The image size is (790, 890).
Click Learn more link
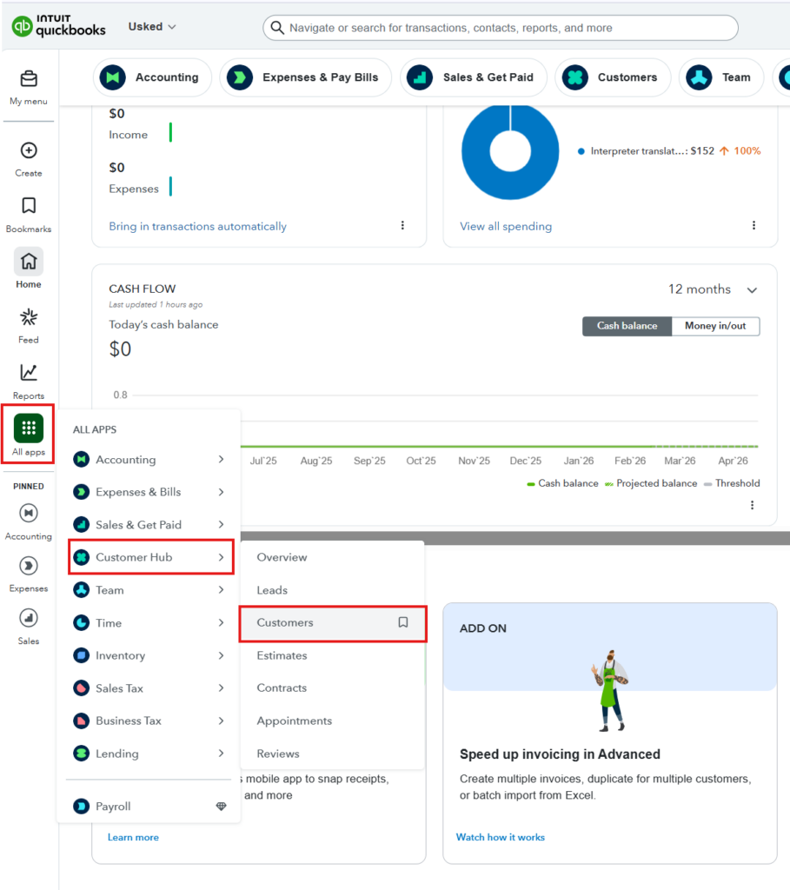[x=133, y=837]
